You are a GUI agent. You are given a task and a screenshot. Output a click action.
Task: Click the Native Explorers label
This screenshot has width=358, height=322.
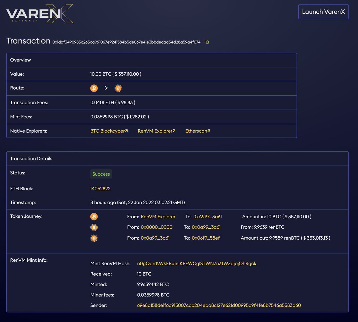(x=29, y=131)
